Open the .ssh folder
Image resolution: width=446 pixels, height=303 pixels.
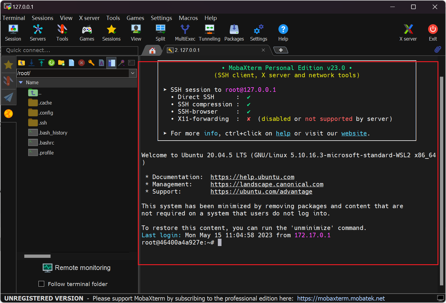pos(43,123)
